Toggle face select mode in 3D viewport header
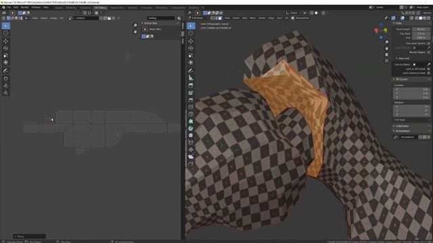This screenshot has width=433, height=243. point(220,18)
